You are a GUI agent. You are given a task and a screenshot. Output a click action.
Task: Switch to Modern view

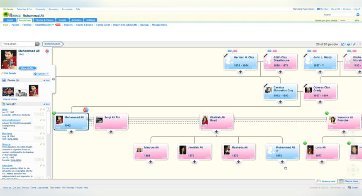(x=326, y=181)
